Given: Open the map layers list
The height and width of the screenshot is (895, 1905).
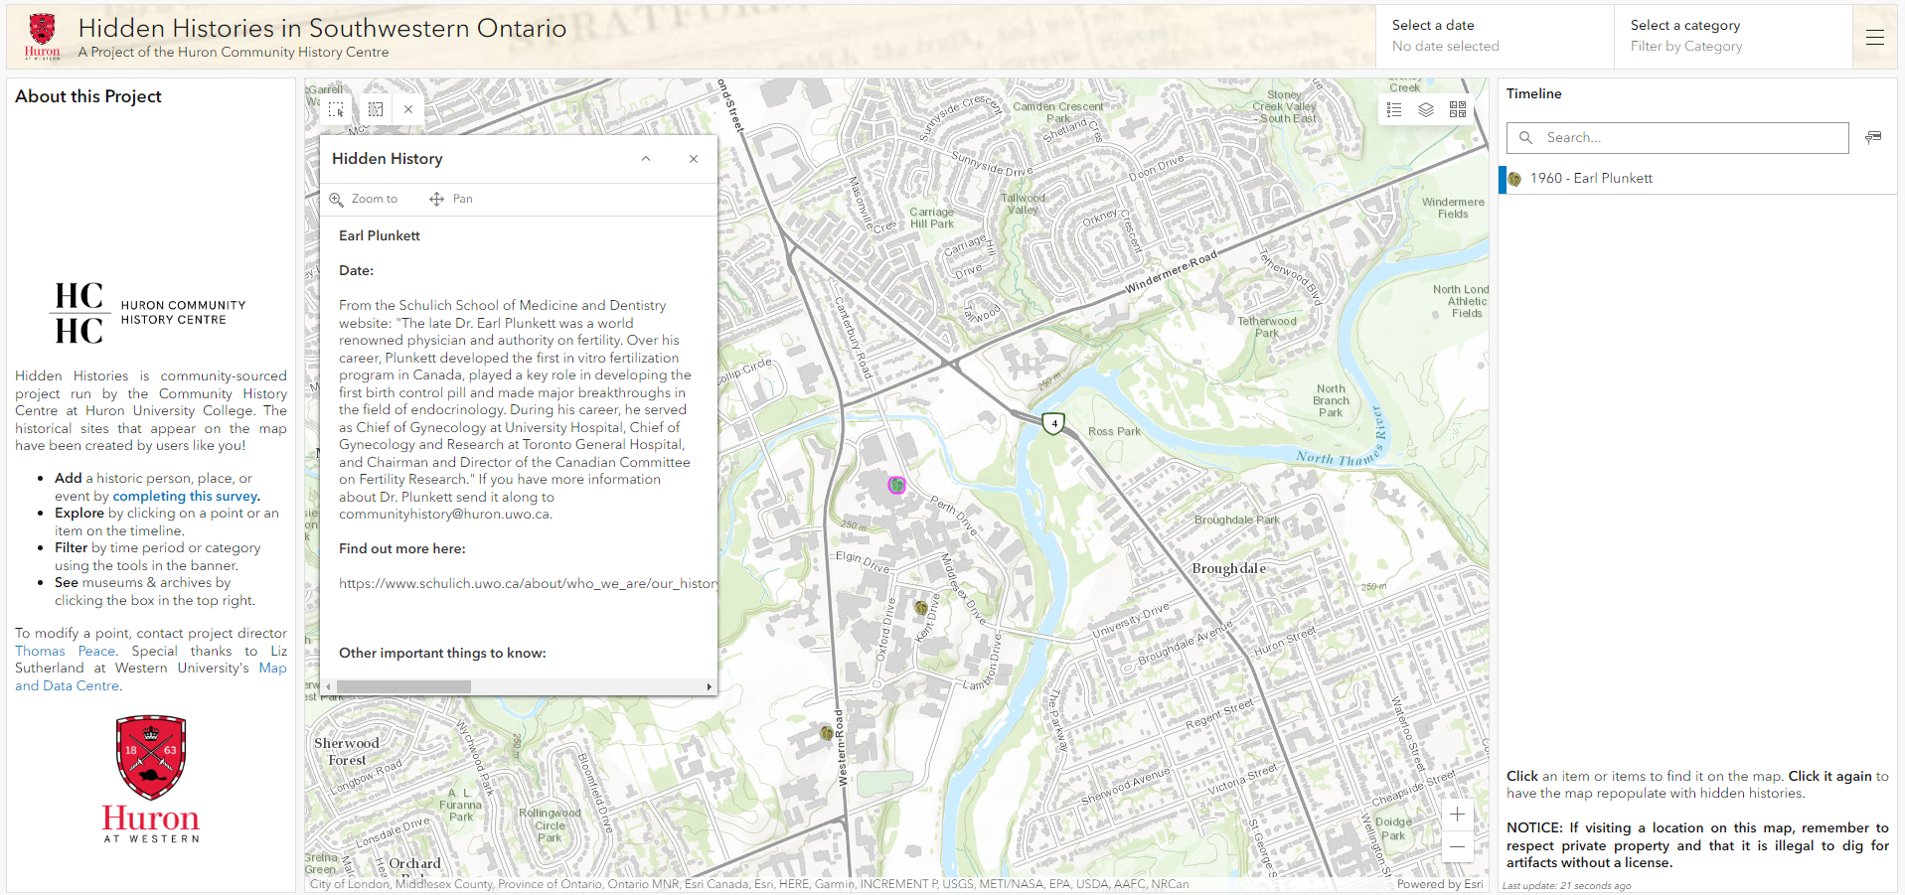Looking at the screenshot, I should (1426, 109).
